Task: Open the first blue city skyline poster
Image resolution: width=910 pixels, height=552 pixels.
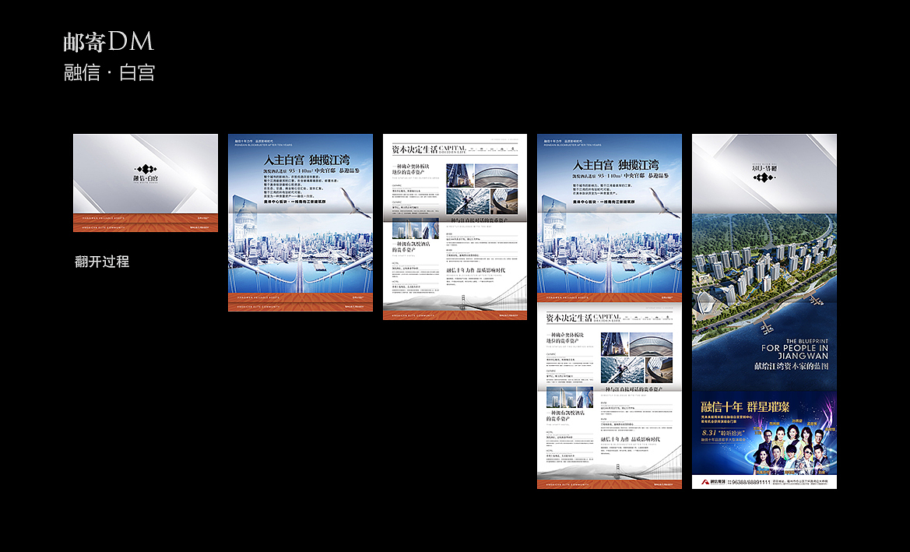Action: pos(300,223)
